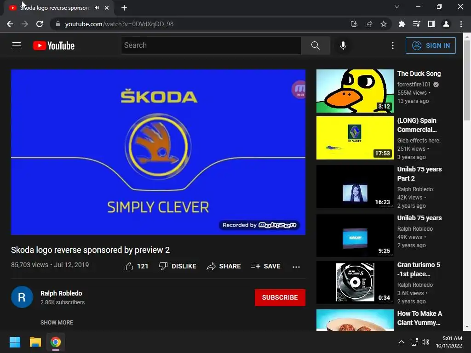Open Ralph Robledo channel avatar
Viewport: 471px width, 353px height.
(22, 297)
